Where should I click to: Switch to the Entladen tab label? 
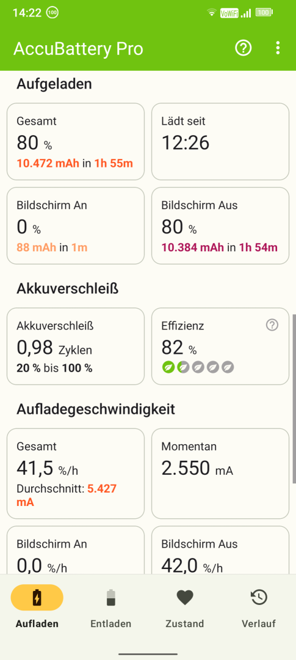pyautogui.click(x=111, y=623)
